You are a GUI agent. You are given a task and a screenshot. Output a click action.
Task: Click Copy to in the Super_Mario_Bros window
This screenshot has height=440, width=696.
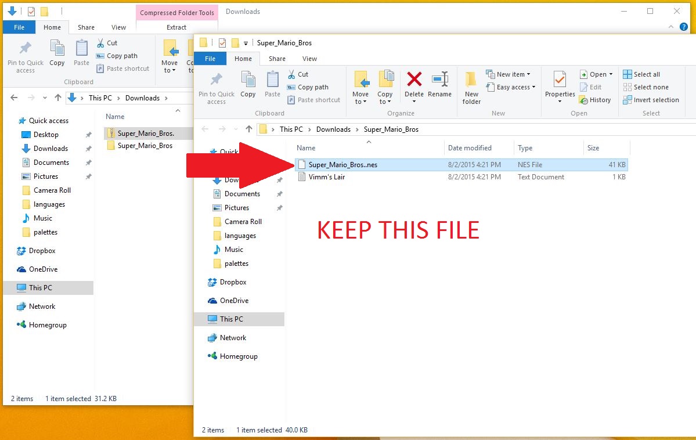[x=385, y=88]
